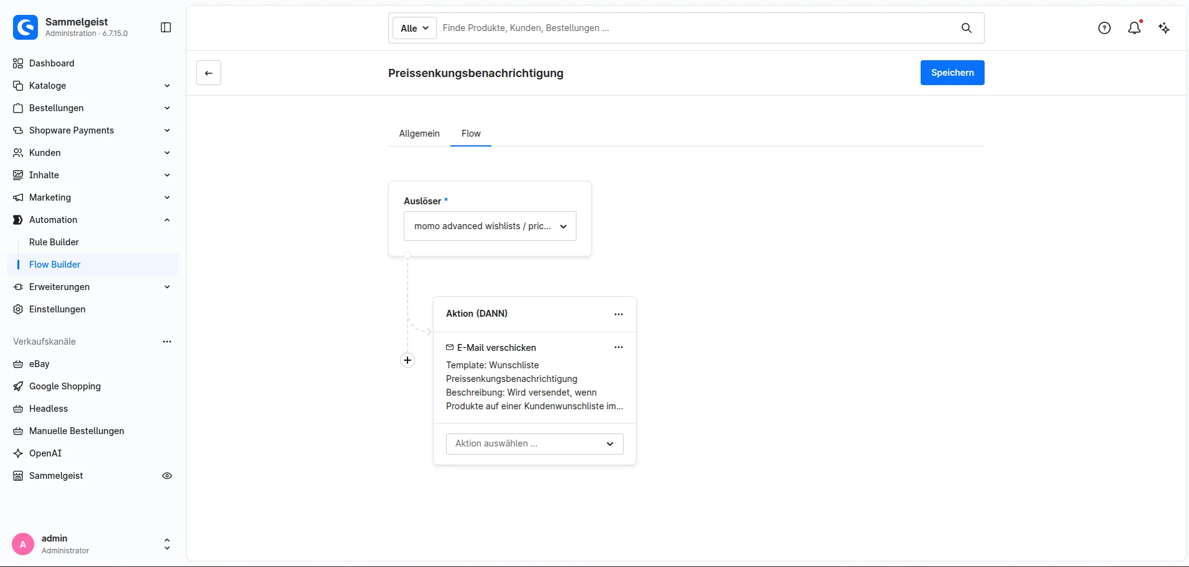Collapse the sidebar with the panel icon
Image resolution: width=1189 pixels, height=567 pixels.
tap(166, 27)
